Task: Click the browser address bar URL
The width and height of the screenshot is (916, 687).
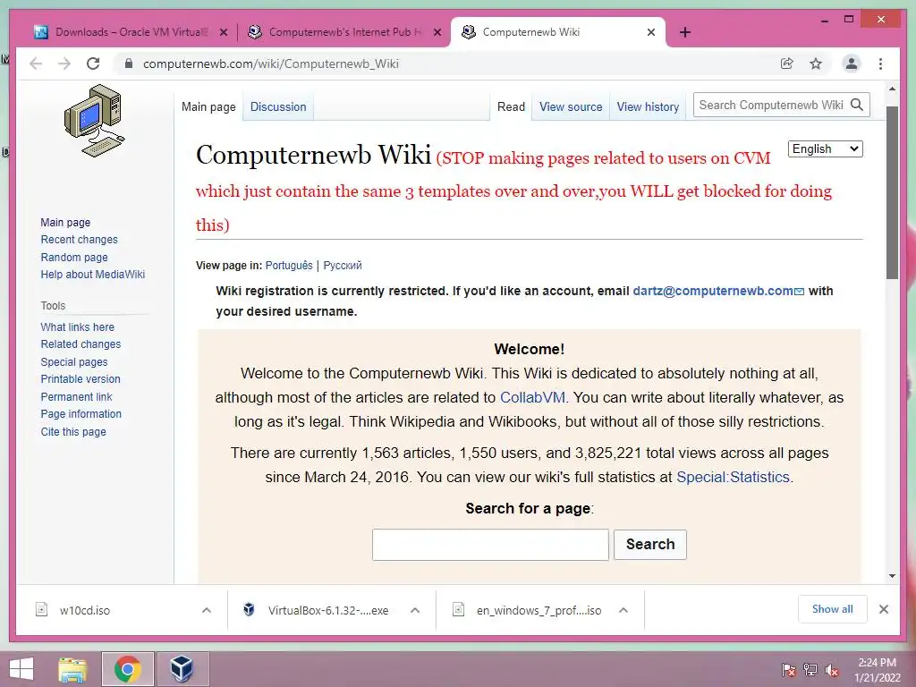Action: [x=270, y=64]
